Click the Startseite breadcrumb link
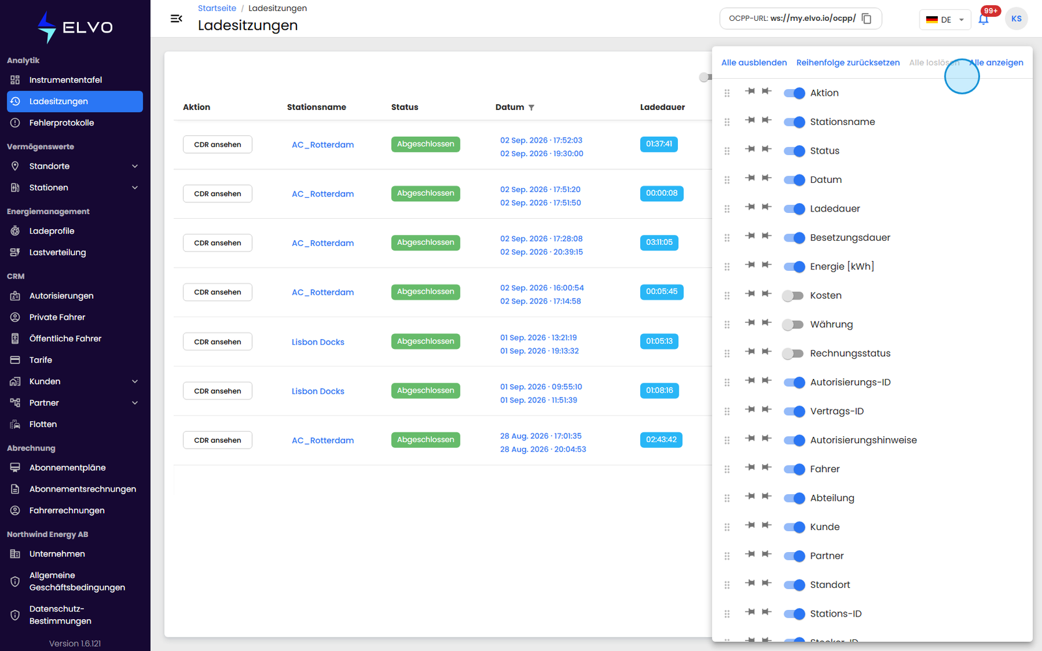The height and width of the screenshot is (651, 1042). pos(217,8)
